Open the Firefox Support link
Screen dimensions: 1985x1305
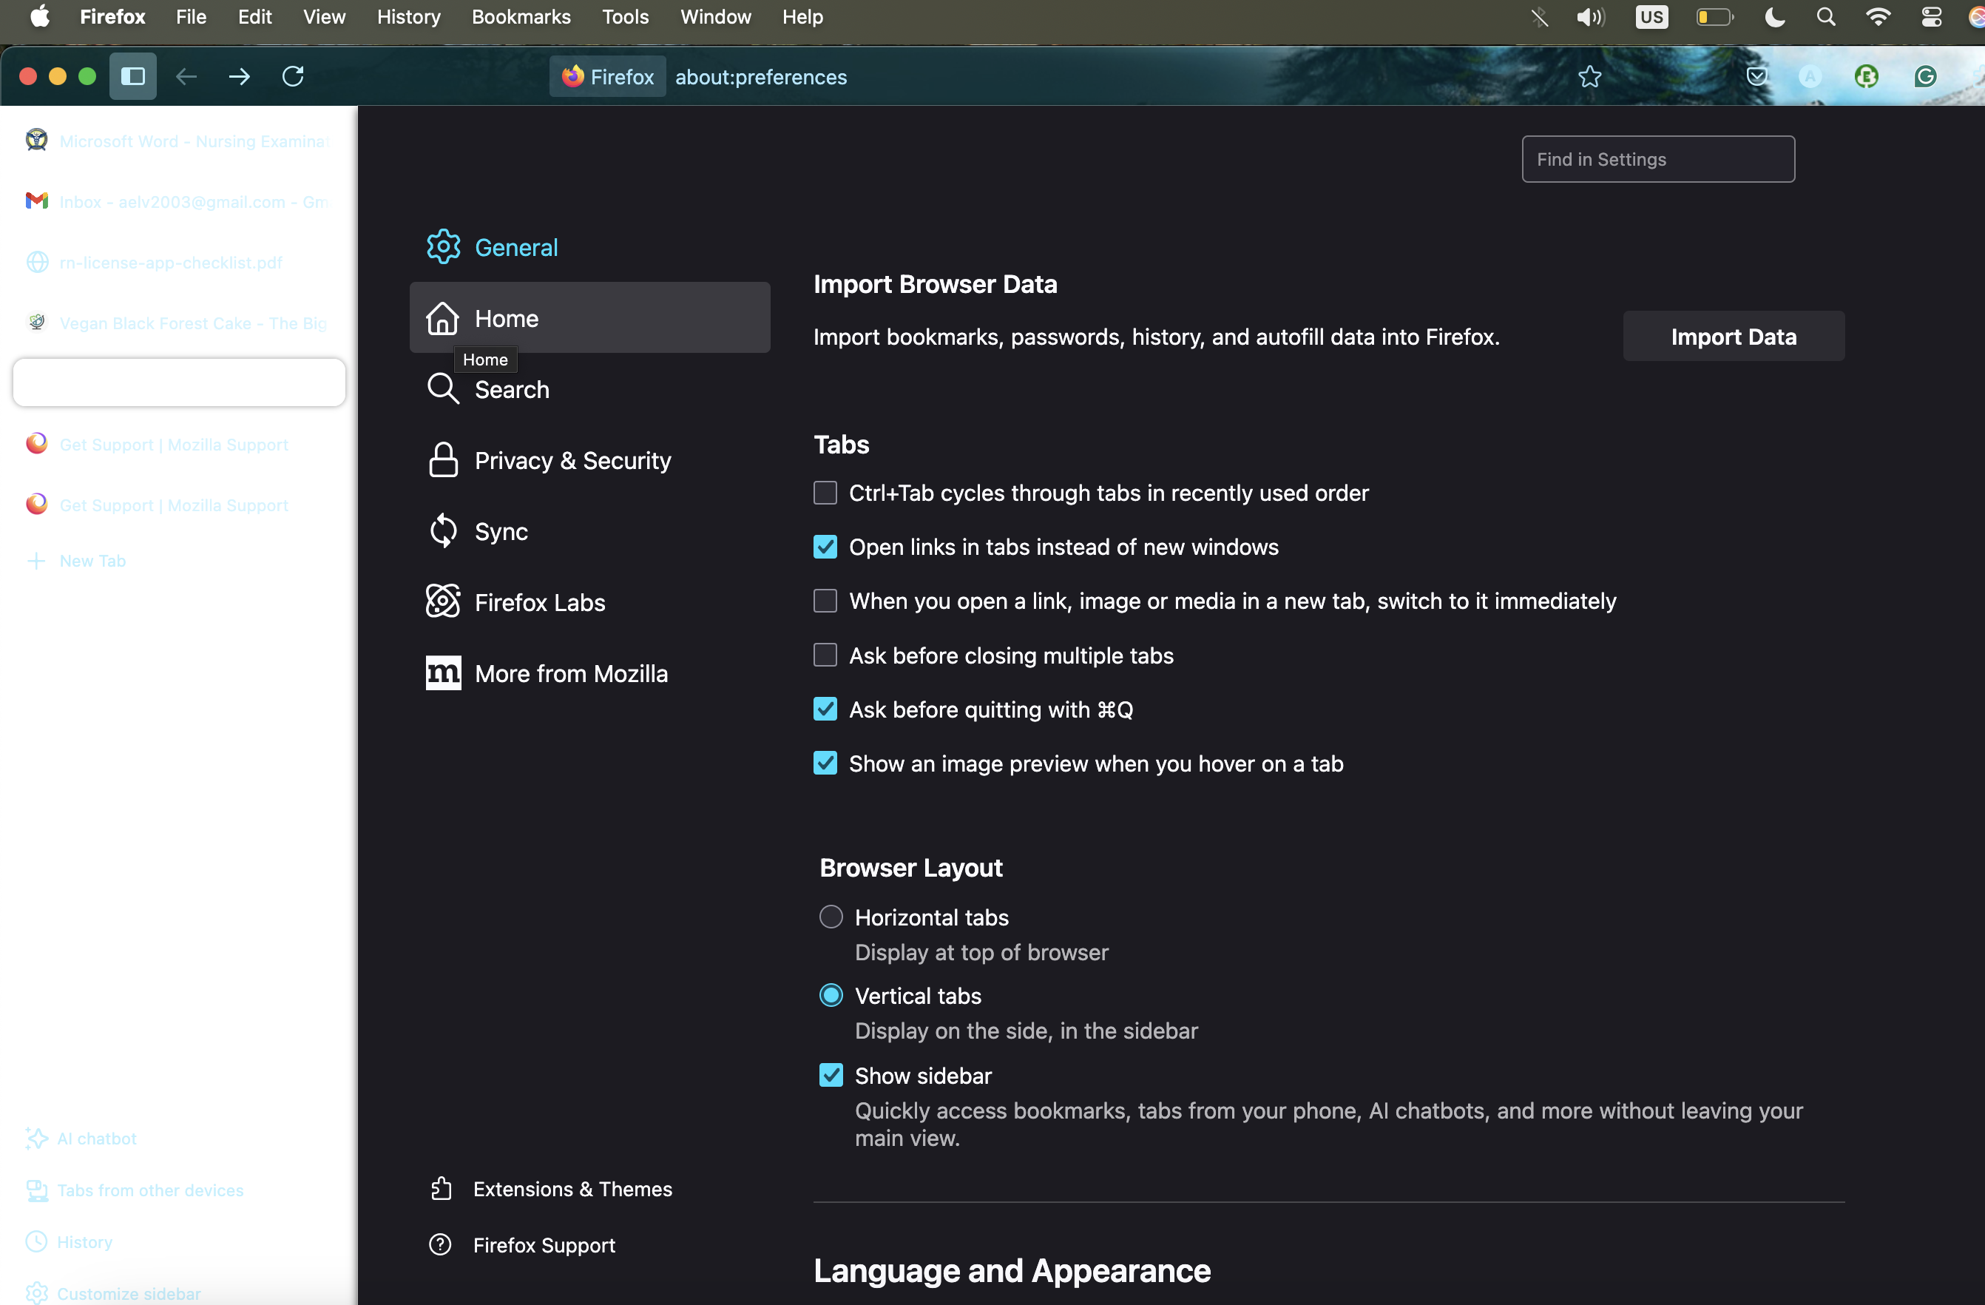click(x=523, y=1244)
